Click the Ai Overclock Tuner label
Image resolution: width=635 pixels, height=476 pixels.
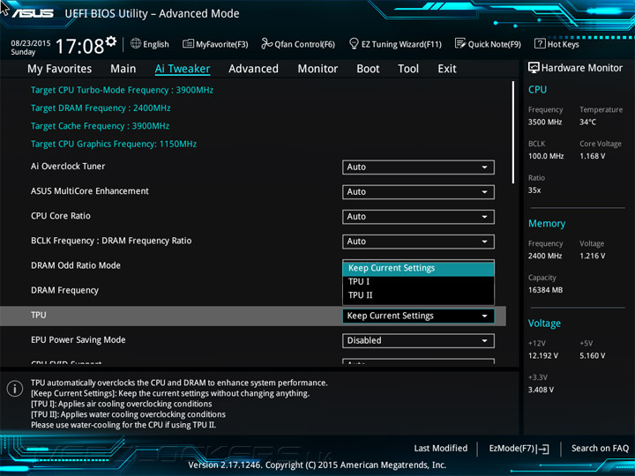[68, 167]
